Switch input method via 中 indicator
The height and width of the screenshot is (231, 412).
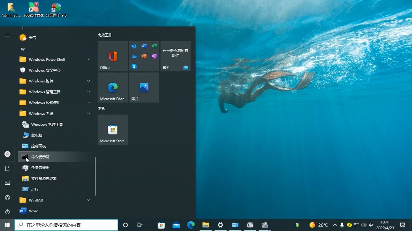371,225
